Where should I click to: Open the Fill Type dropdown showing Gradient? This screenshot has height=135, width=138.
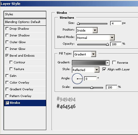(85, 54)
